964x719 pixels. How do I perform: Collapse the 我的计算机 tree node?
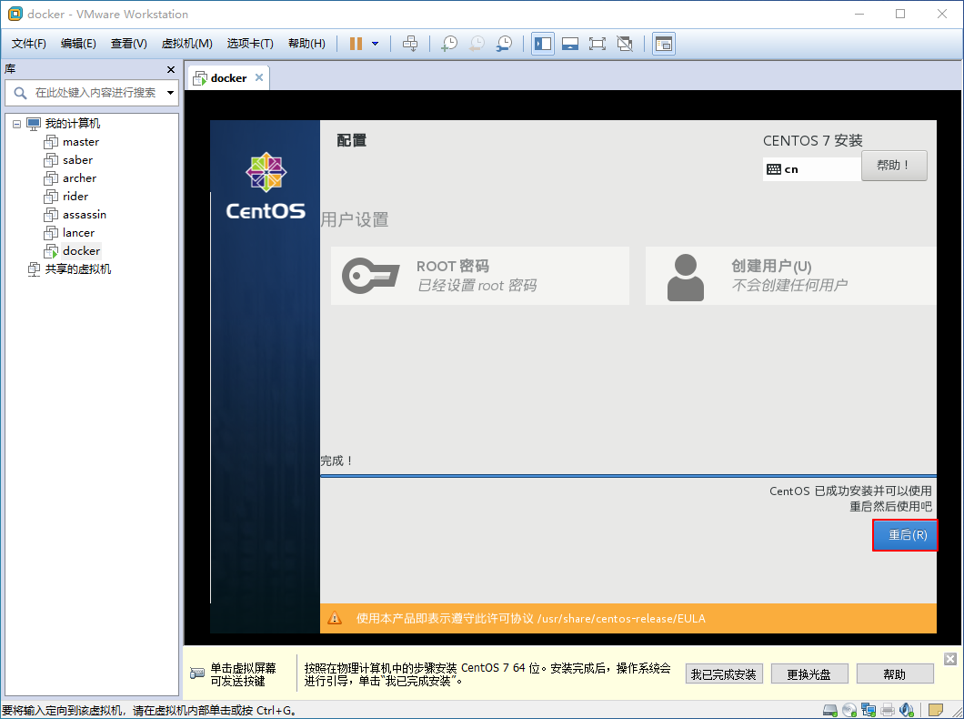(x=15, y=123)
